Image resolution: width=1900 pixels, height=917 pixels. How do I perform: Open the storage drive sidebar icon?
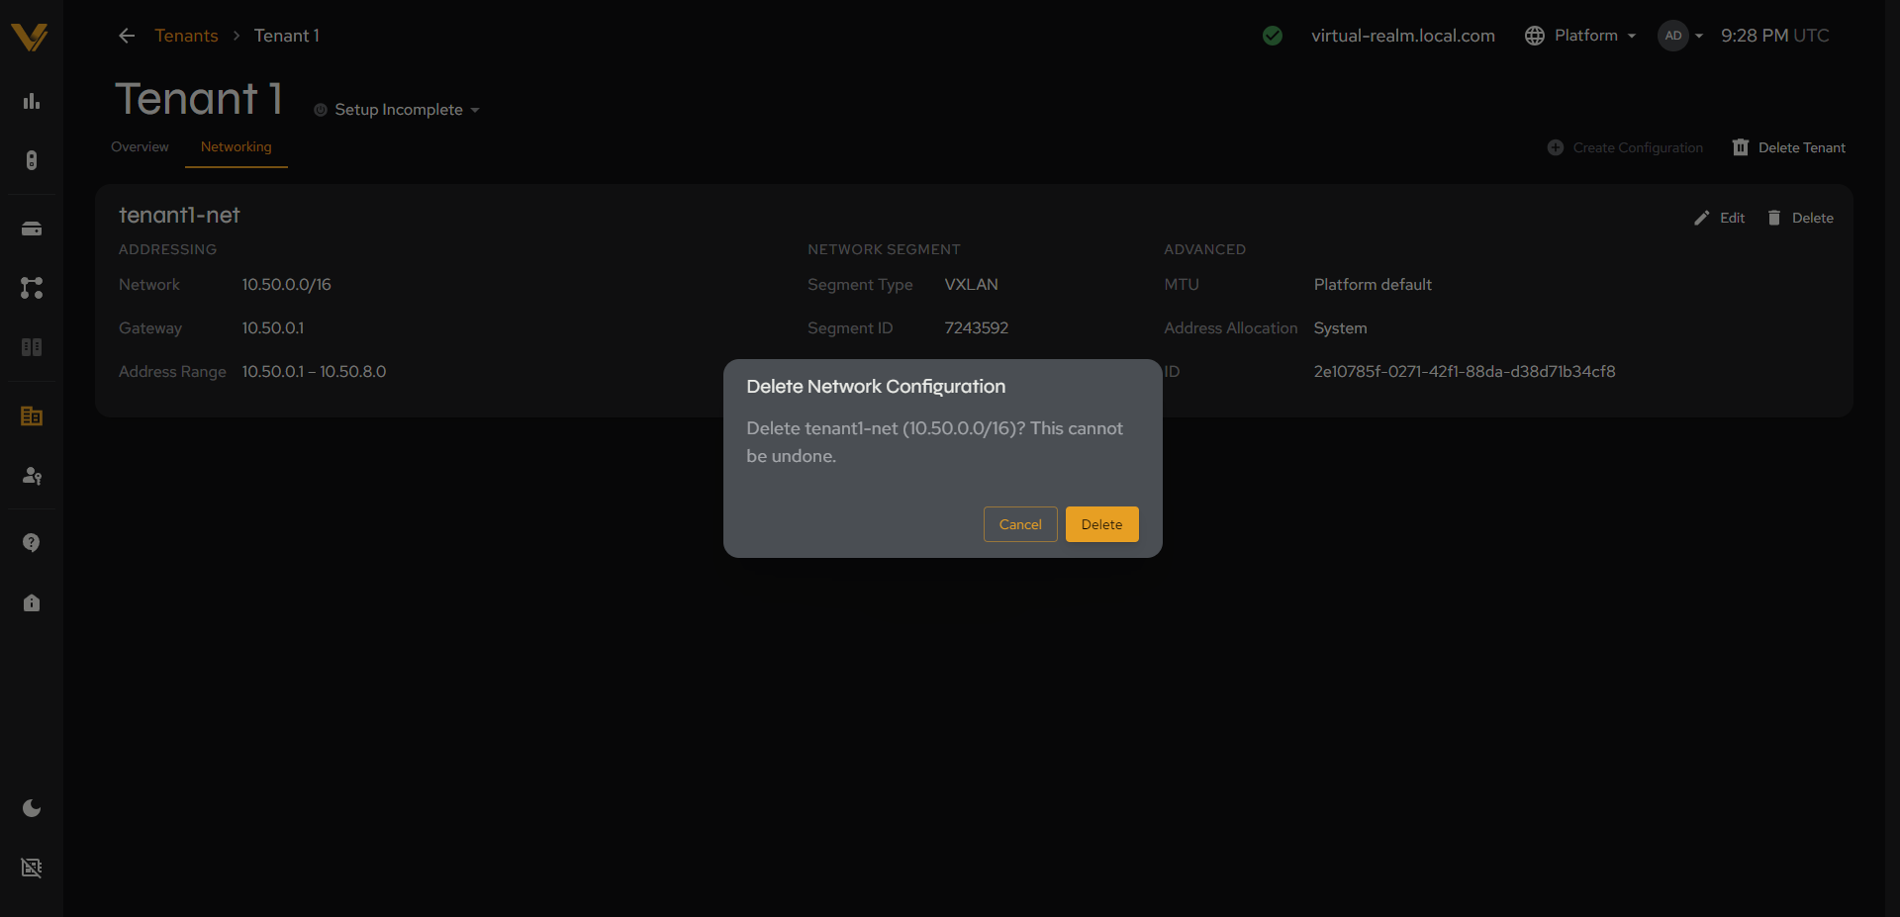[32, 229]
